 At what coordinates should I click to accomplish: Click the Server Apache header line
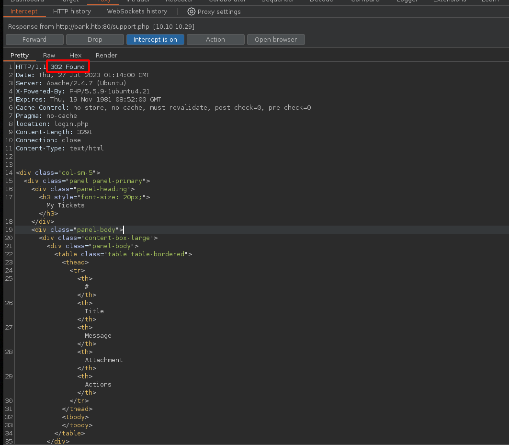(71, 83)
